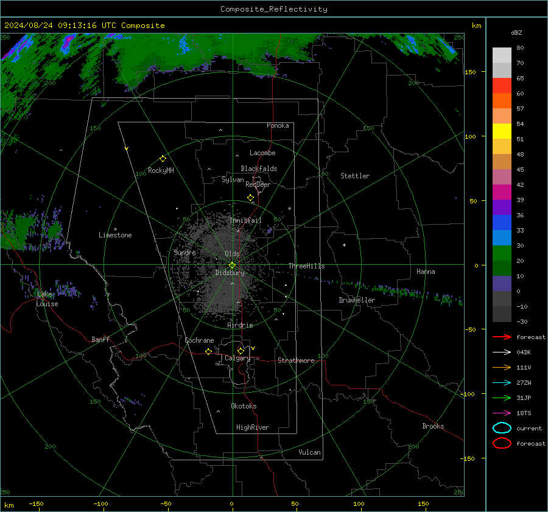This screenshot has width=548, height=512.
Task: Click the yellow diamond marker near RedDeer
Action: coord(250,198)
